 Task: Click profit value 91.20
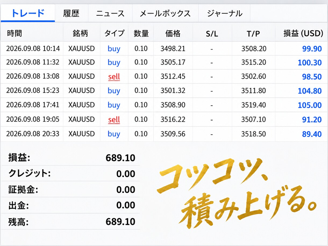[312, 120]
